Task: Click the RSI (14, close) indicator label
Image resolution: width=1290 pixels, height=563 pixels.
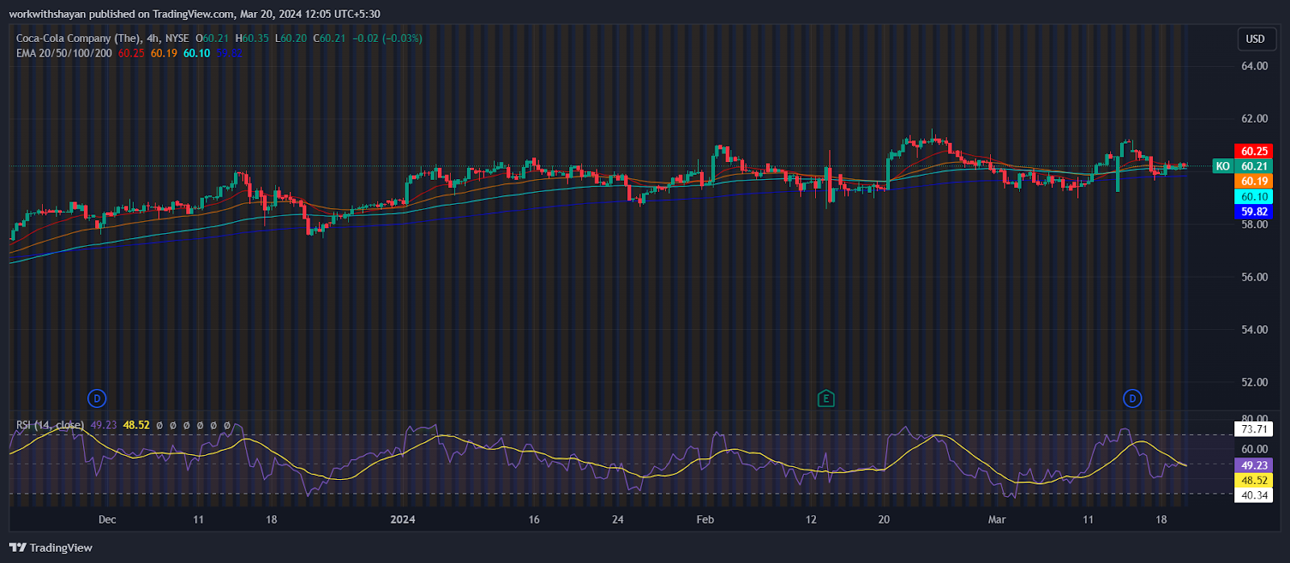Action: pyautogui.click(x=50, y=425)
